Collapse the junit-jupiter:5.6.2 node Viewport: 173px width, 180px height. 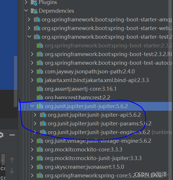click(32, 106)
